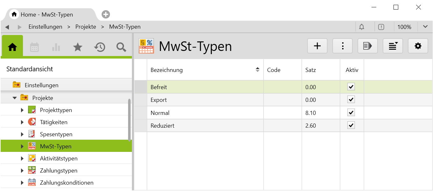Click Einstellungen in the breadcrumb path
The width and height of the screenshot is (433, 191).
pos(45,27)
